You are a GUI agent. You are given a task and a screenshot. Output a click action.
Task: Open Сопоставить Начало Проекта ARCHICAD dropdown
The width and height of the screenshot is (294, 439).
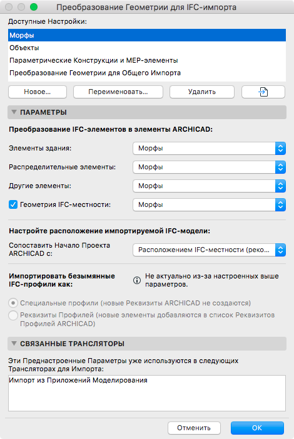coord(209,250)
